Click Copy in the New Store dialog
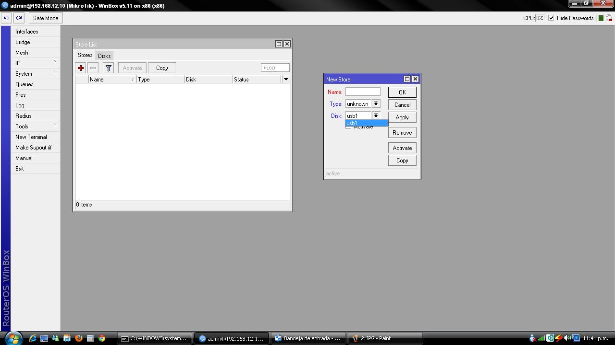The width and height of the screenshot is (615, 345). click(402, 161)
